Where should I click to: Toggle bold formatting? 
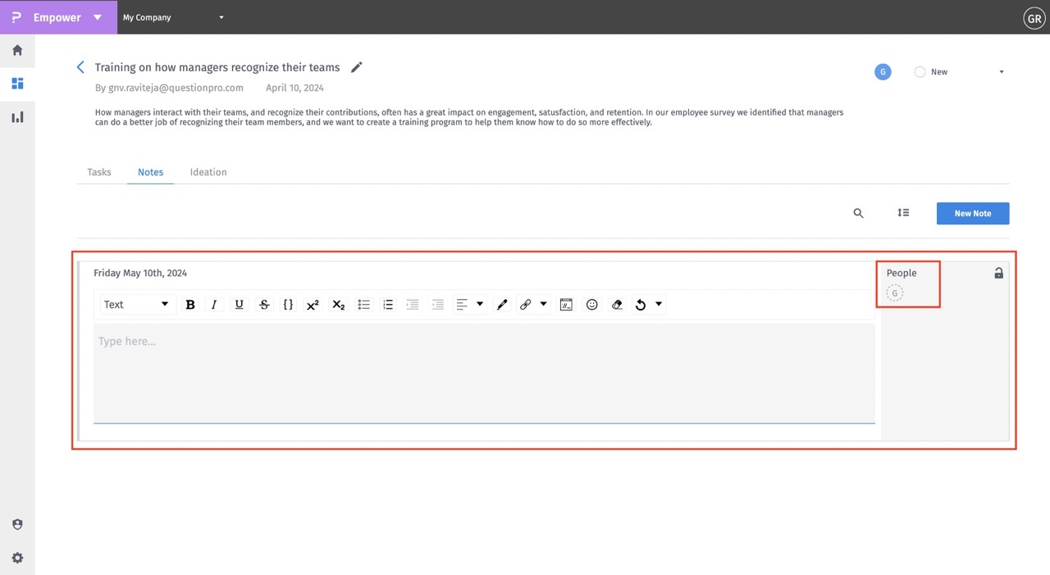[x=189, y=304]
